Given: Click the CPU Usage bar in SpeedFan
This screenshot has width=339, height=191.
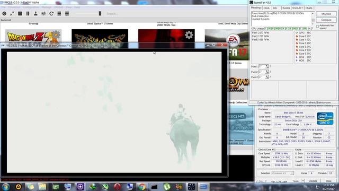Looking at the screenshot, I should click(286, 29).
